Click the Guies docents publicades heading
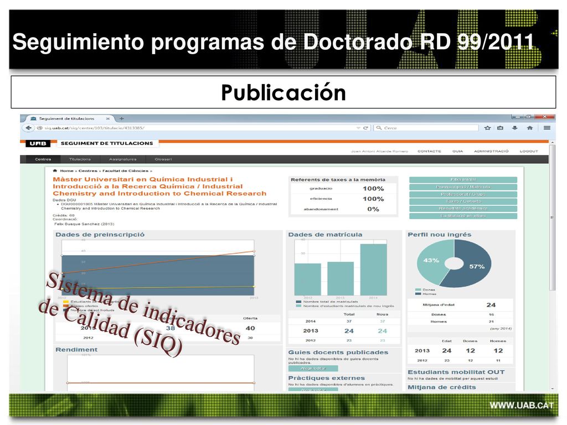The height and width of the screenshot is (425, 567). pyautogui.click(x=338, y=353)
